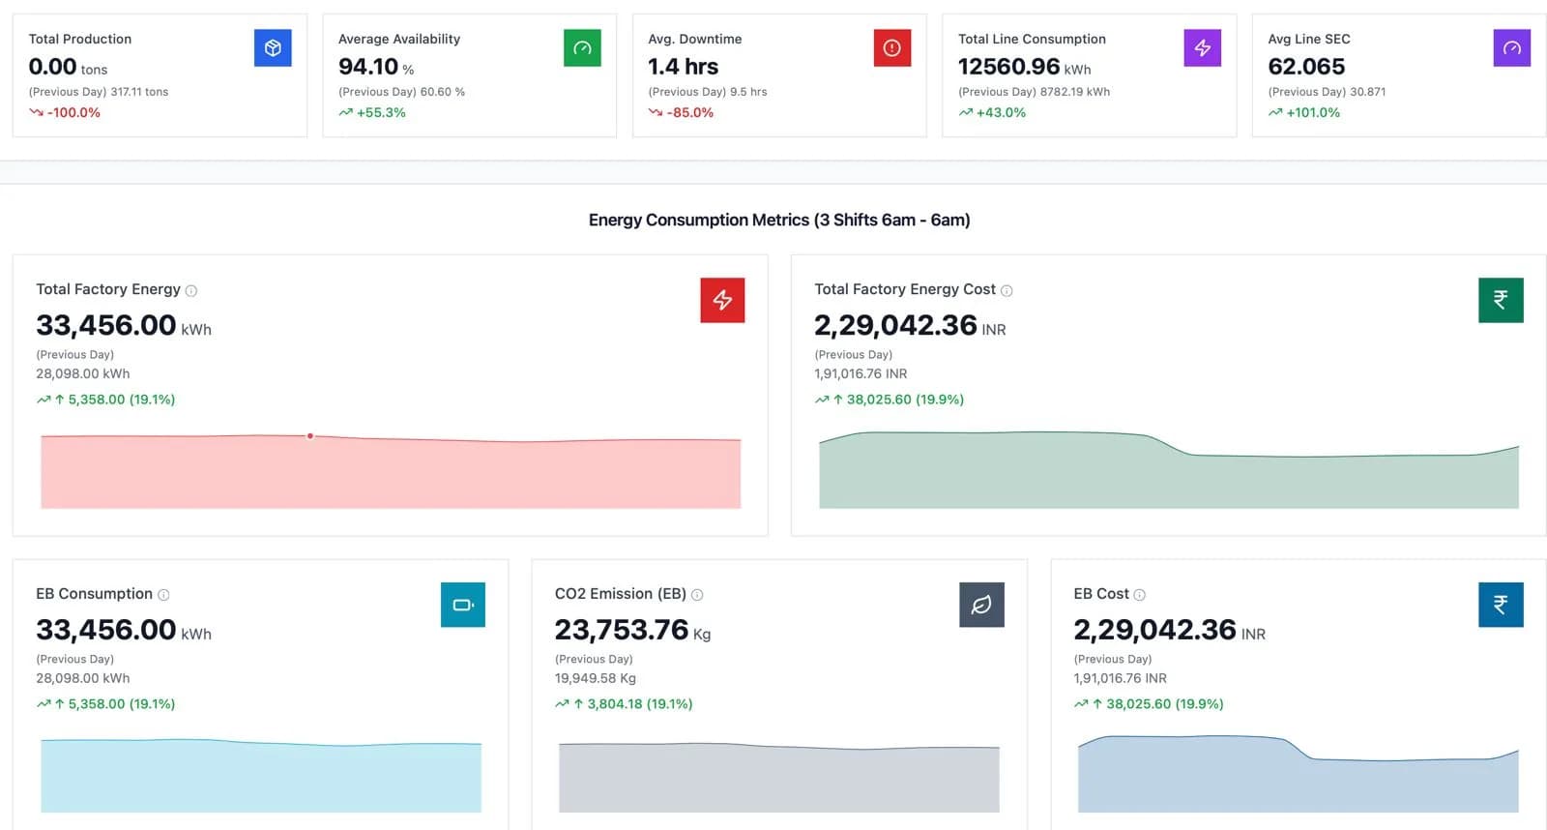
Task: Click the '33,456.00' value on Total Factory Energy
Action: (106, 325)
